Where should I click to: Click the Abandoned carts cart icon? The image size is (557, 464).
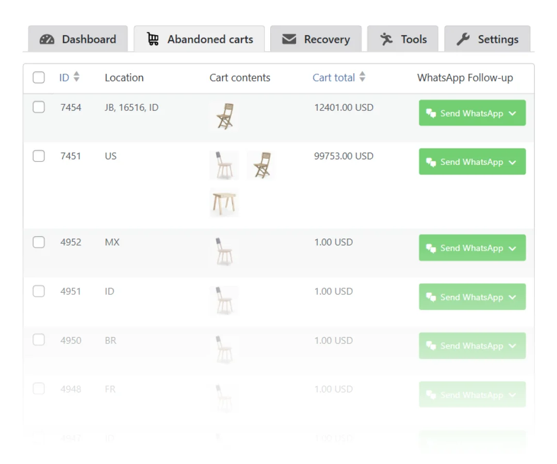tap(153, 39)
